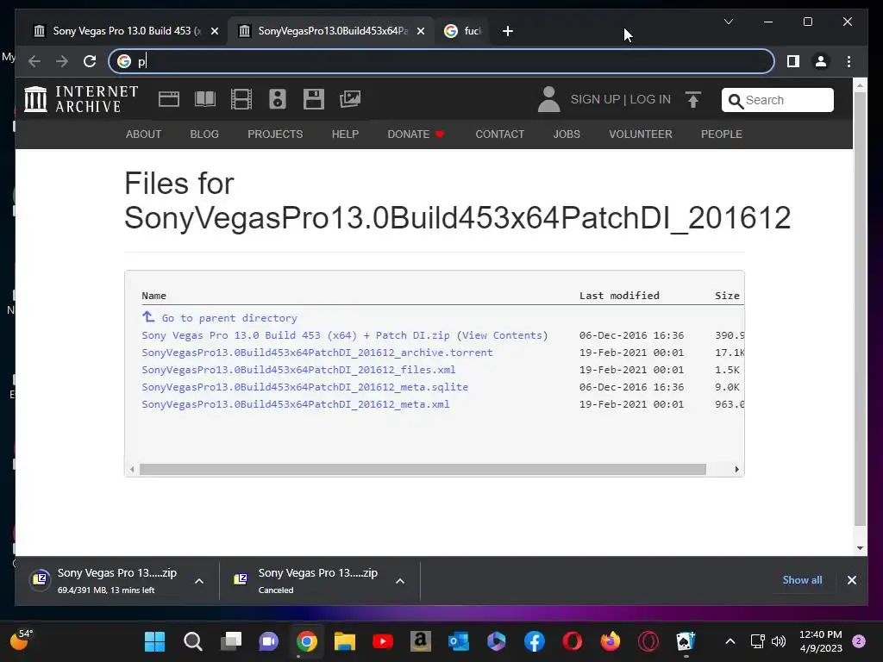883x662 pixels.
Task: Open a new browser tab
Action: (507, 32)
